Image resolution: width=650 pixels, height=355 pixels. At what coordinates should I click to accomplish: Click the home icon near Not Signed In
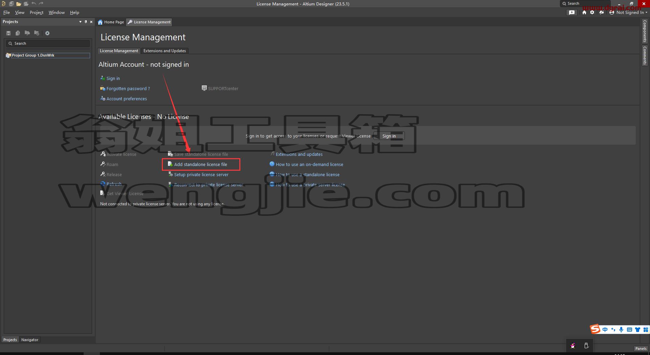point(584,13)
